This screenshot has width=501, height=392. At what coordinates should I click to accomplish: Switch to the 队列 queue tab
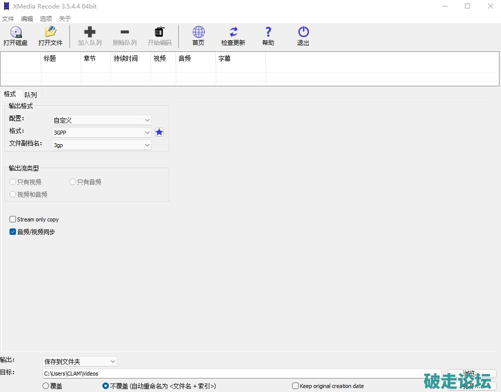(x=30, y=95)
